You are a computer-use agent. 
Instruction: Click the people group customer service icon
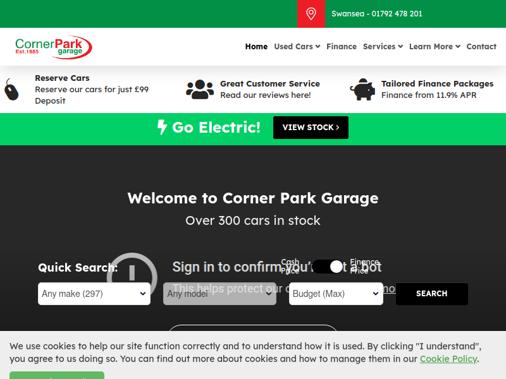(x=200, y=89)
